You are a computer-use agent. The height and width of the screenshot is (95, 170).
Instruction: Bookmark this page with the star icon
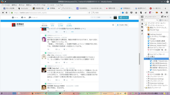[x=123, y=13]
